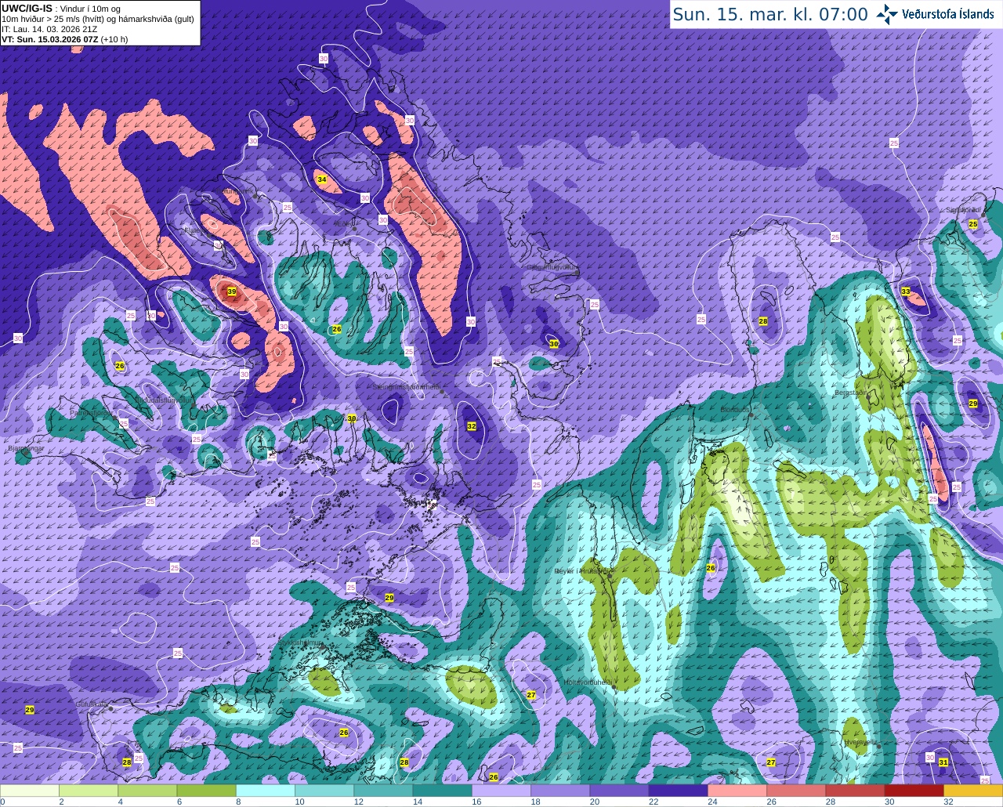Click the yellow 30 gust label near Gjögurflugvöllur
Viewport: 1003px width, 807px height.
pos(554,344)
